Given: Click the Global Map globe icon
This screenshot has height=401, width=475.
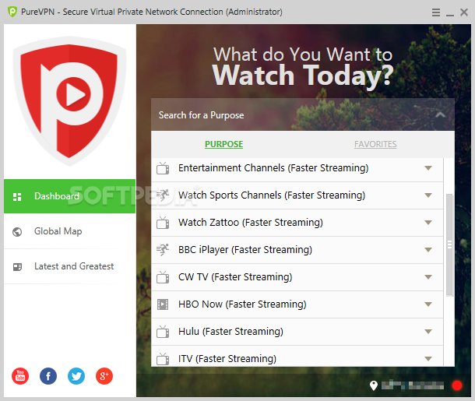Looking at the screenshot, I should 17,232.
